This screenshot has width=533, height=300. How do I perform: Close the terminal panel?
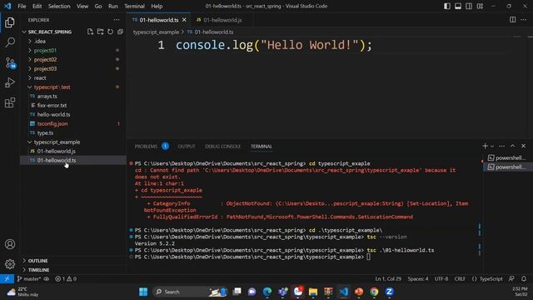pos(524,146)
